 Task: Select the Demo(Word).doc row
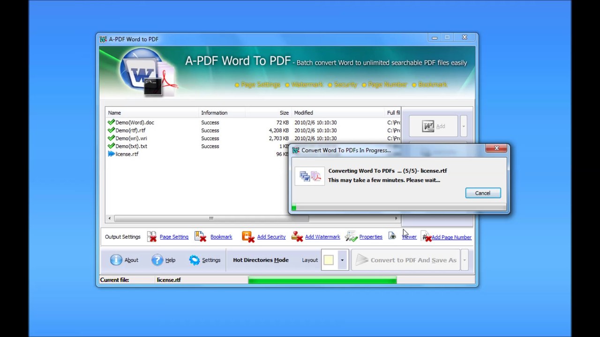pyautogui.click(x=253, y=123)
